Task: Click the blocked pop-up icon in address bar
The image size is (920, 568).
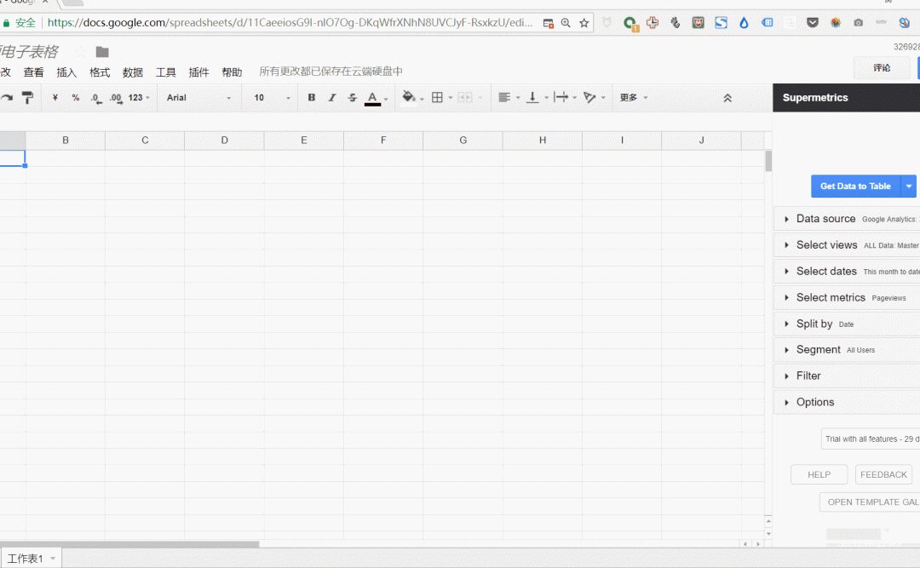Action: point(548,24)
